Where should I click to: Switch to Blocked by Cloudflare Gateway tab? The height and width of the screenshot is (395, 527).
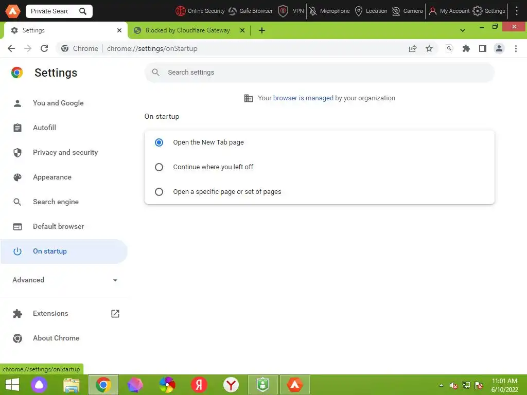click(187, 30)
